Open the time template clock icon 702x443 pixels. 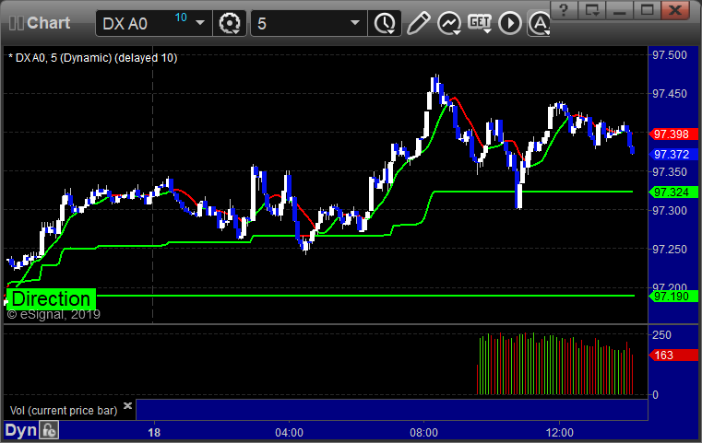coord(385,23)
